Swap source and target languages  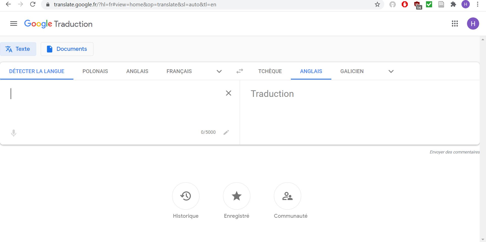click(x=240, y=71)
